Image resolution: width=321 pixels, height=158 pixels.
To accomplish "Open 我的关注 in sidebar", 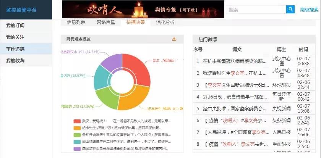I will point(26,37).
